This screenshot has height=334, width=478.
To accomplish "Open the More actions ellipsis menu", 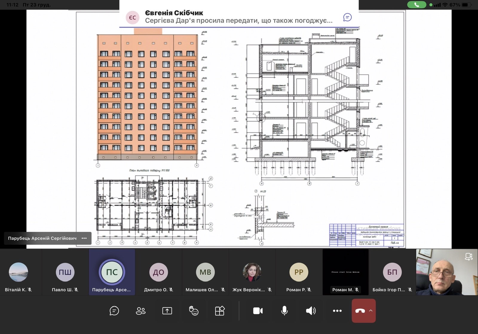I will tap(337, 311).
